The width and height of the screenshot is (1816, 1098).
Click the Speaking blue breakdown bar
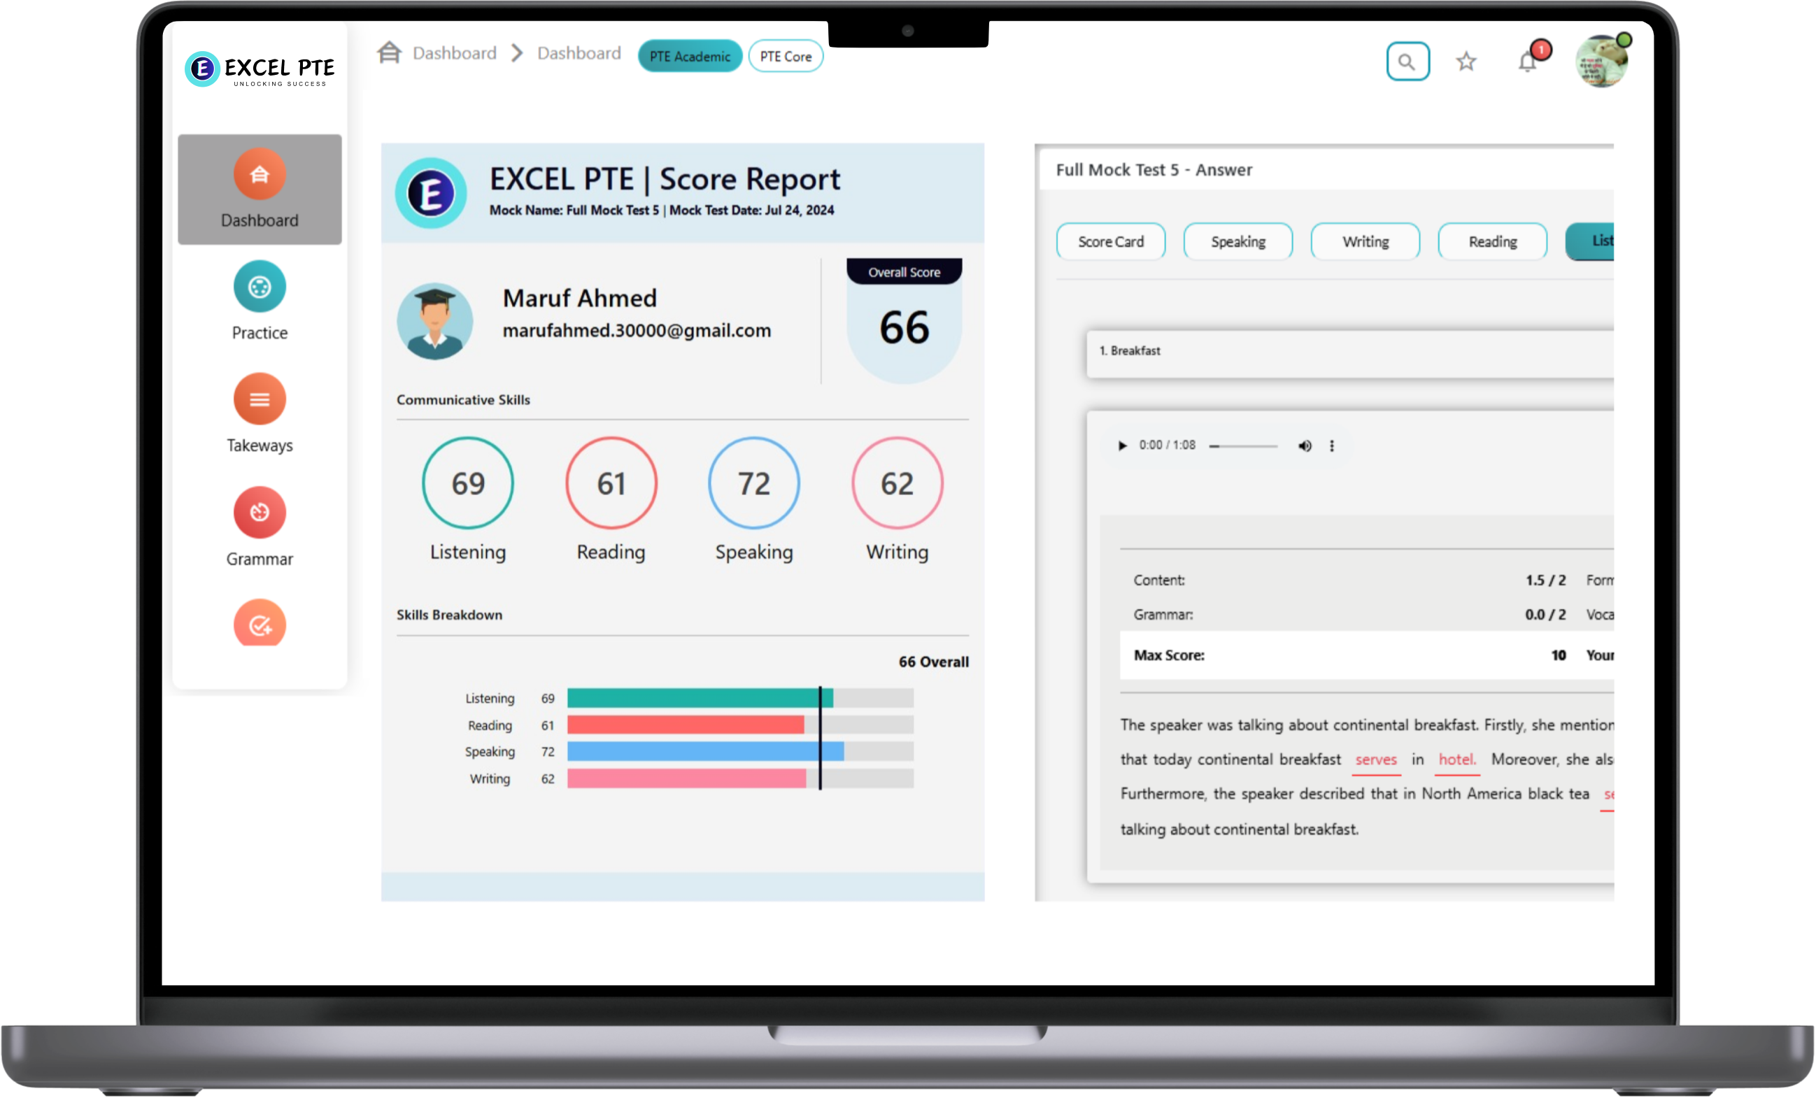pos(705,752)
